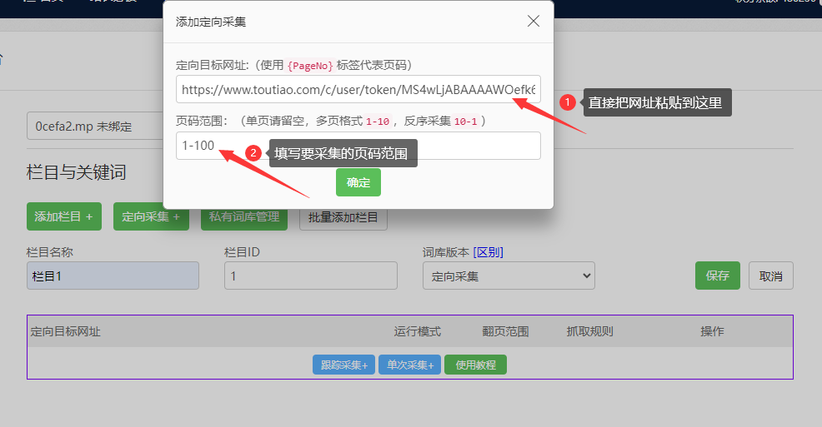
Task: Click the 添加栏目 + button
Action: [63, 216]
